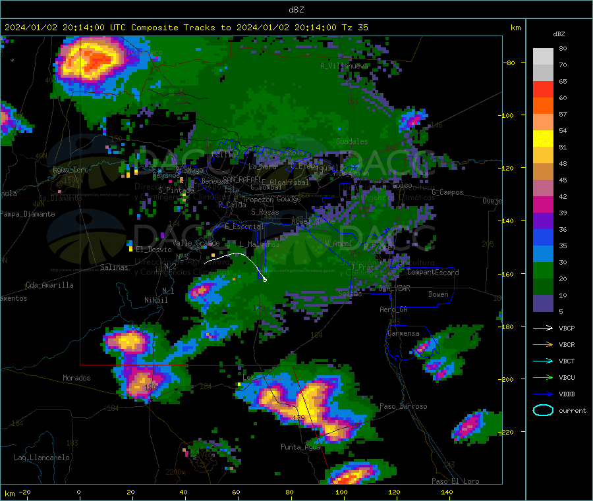
Task: Click the 'Aero_GA' map label
Action: (x=394, y=309)
